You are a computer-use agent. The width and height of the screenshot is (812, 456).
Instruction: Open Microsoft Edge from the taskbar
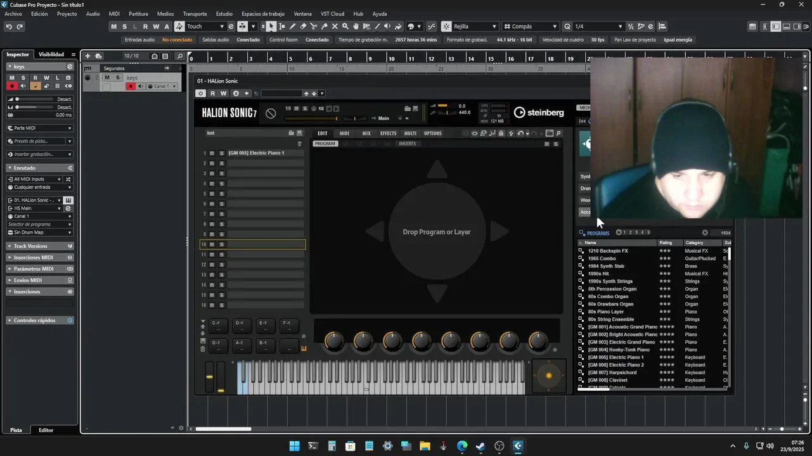coord(462,446)
